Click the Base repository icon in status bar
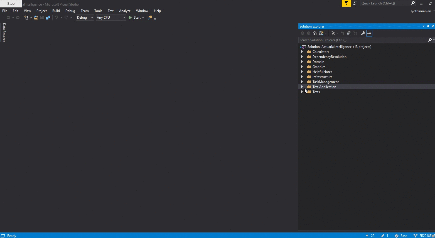Image resolution: width=435 pixels, height=238 pixels. tap(397, 236)
